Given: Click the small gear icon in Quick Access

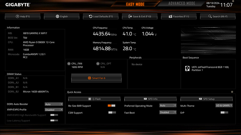Looking at the screenshot, I should click(x=232, y=92).
